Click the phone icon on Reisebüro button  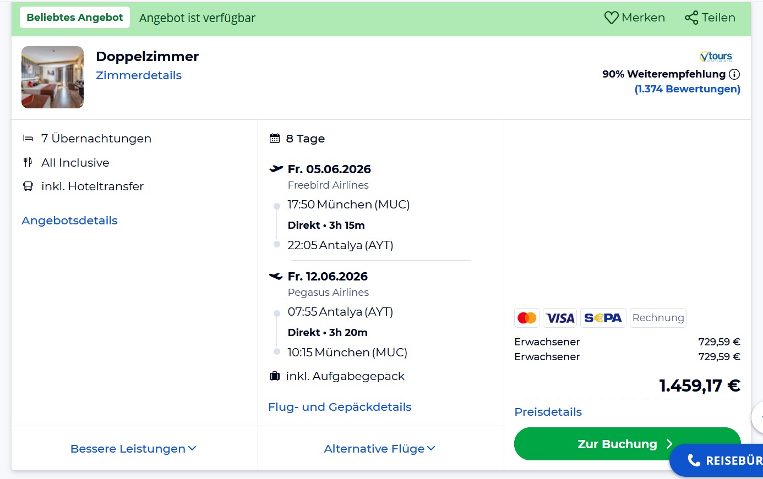694,460
